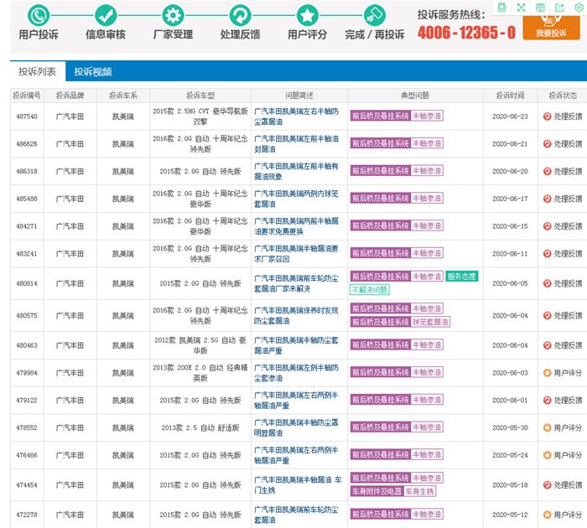The image size is (587, 528).
Task: Click 处理反馈 status icon for complaint 486626
Action: click(547, 143)
